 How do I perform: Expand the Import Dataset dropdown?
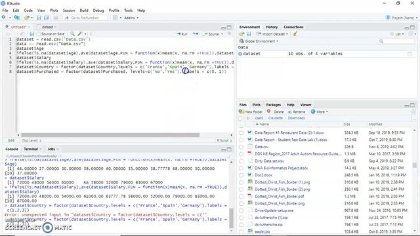(272, 34)
